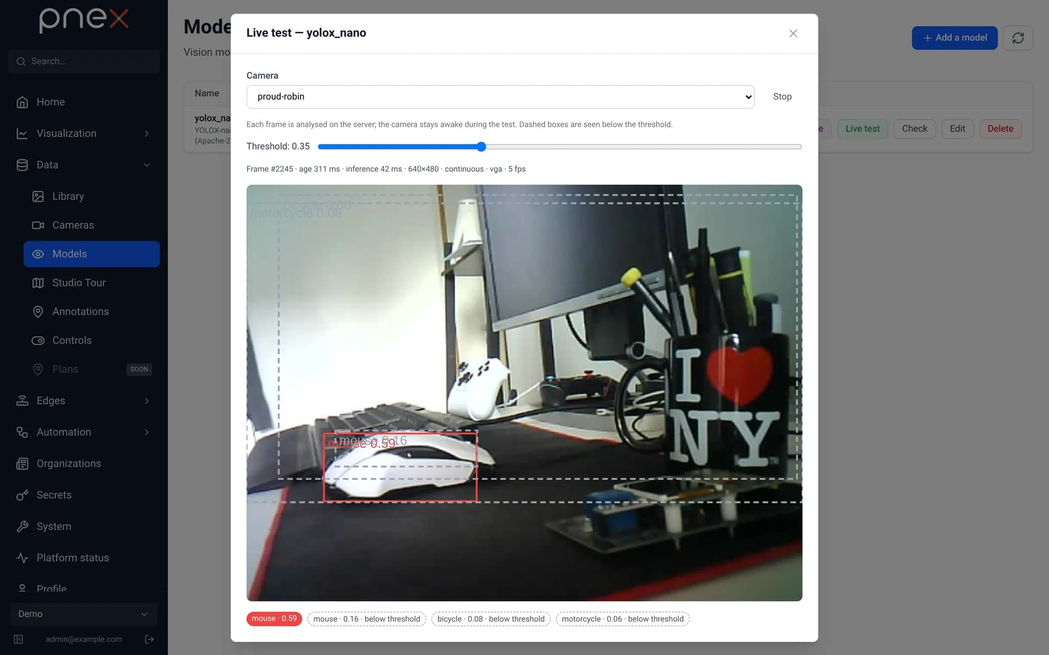The width and height of the screenshot is (1049, 655).
Task: Collapse the Data section chevron
Action: click(x=147, y=165)
